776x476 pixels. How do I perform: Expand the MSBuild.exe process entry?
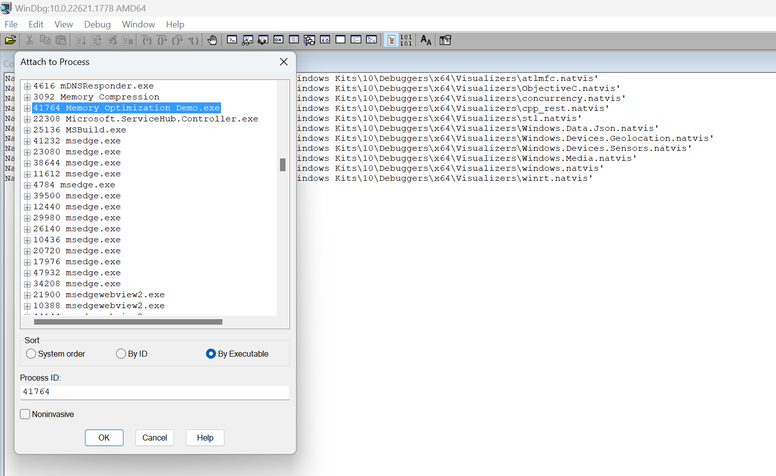[27, 130]
